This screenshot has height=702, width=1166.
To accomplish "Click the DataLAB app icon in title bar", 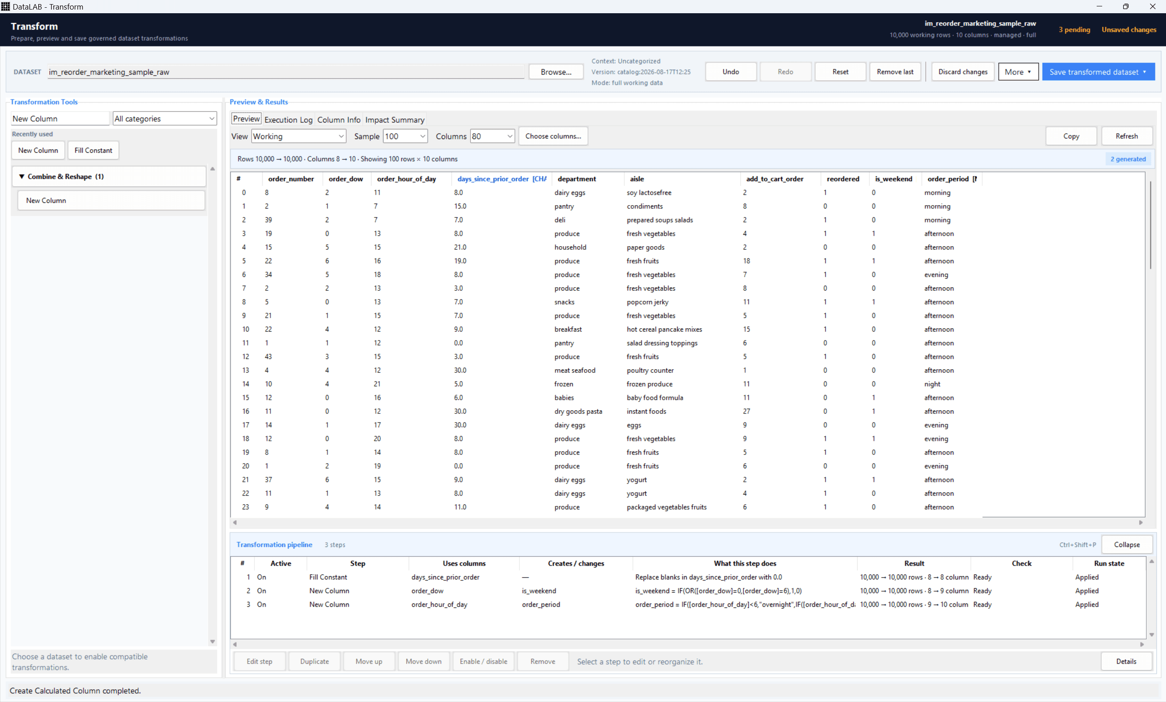I will pyautogui.click(x=5, y=6).
